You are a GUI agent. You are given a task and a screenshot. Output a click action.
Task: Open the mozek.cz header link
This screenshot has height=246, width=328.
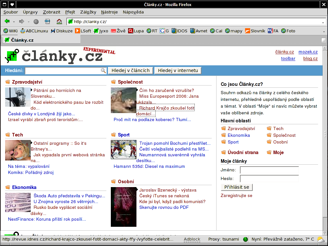(x=308, y=52)
